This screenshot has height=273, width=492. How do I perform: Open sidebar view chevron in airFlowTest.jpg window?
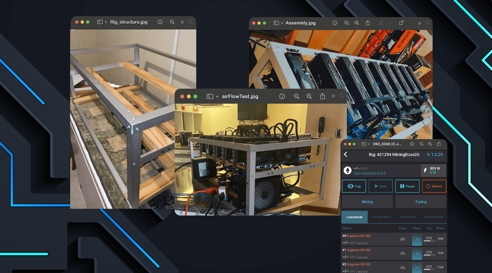click(217, 96)
